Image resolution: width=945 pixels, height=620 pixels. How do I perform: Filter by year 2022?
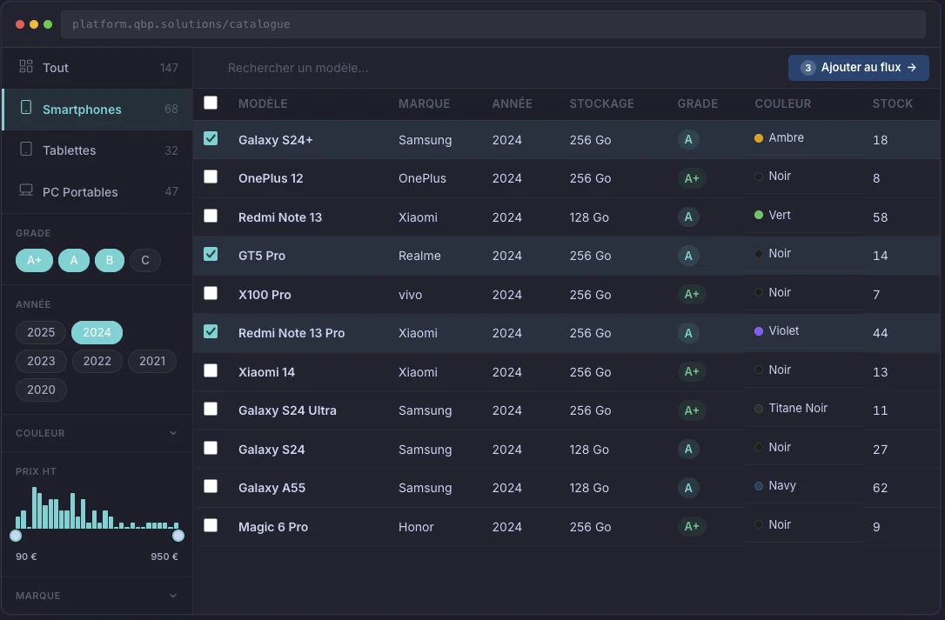[x=97, y=361]
